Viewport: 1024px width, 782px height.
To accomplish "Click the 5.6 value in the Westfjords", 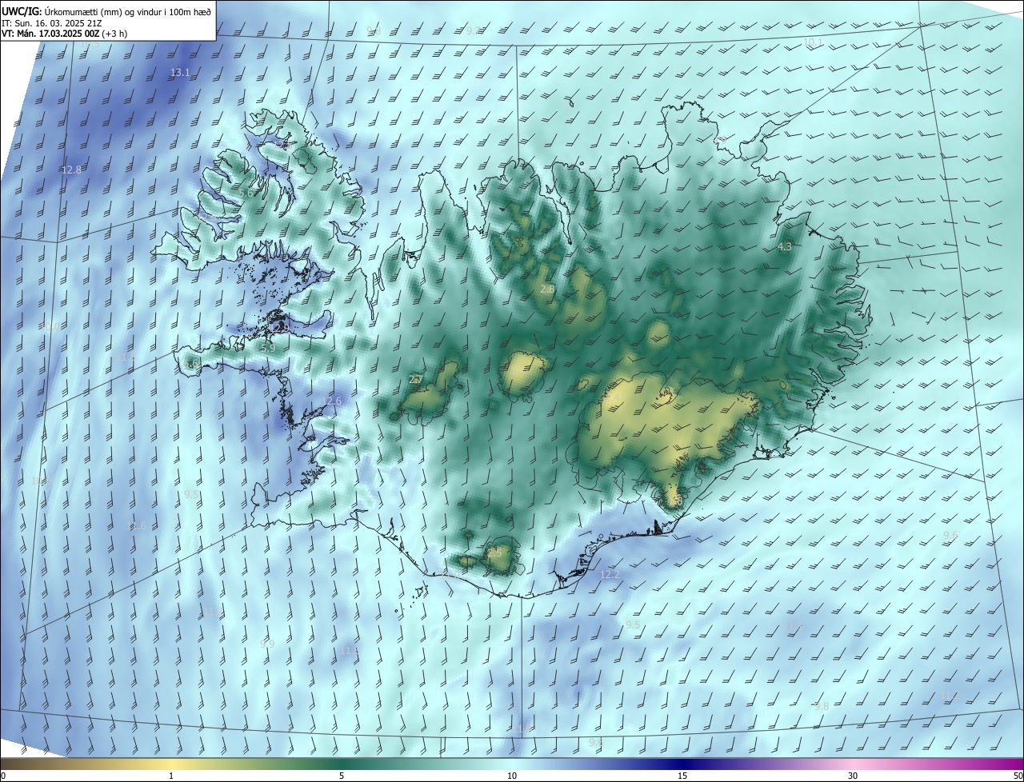I will (x=246, y=193).
